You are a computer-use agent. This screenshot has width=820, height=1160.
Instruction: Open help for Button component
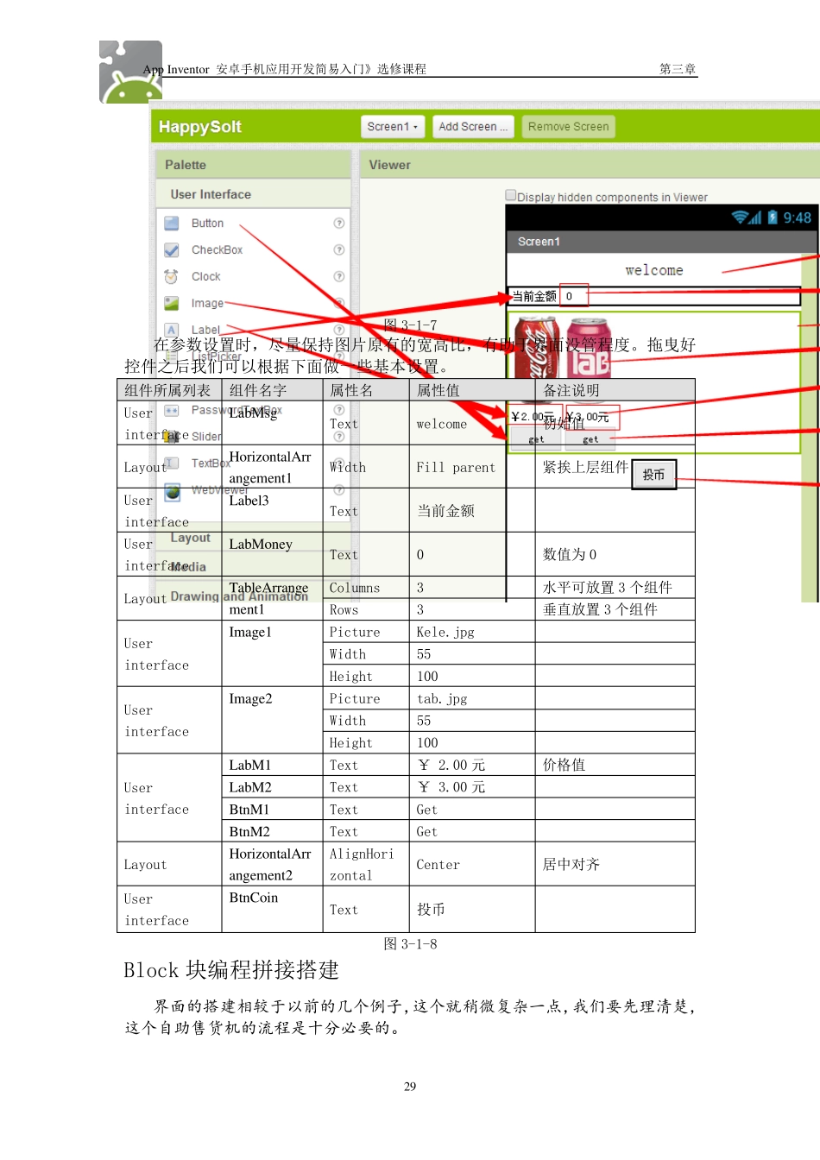click(339, 224)
